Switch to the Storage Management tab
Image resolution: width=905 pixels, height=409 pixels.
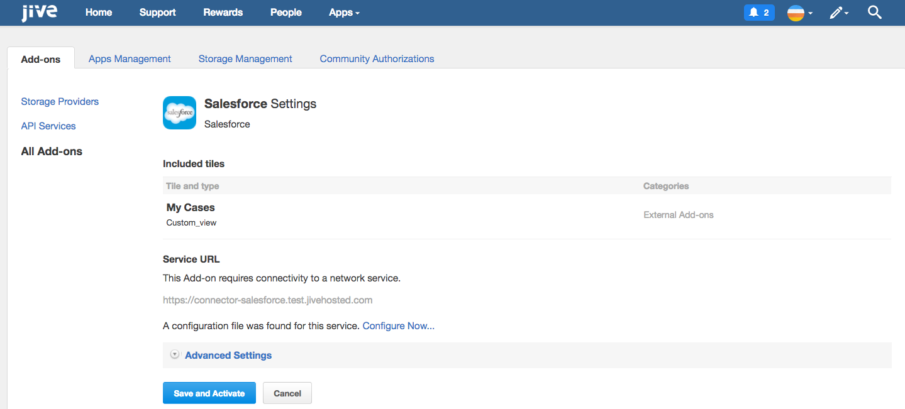pos(245,58)
